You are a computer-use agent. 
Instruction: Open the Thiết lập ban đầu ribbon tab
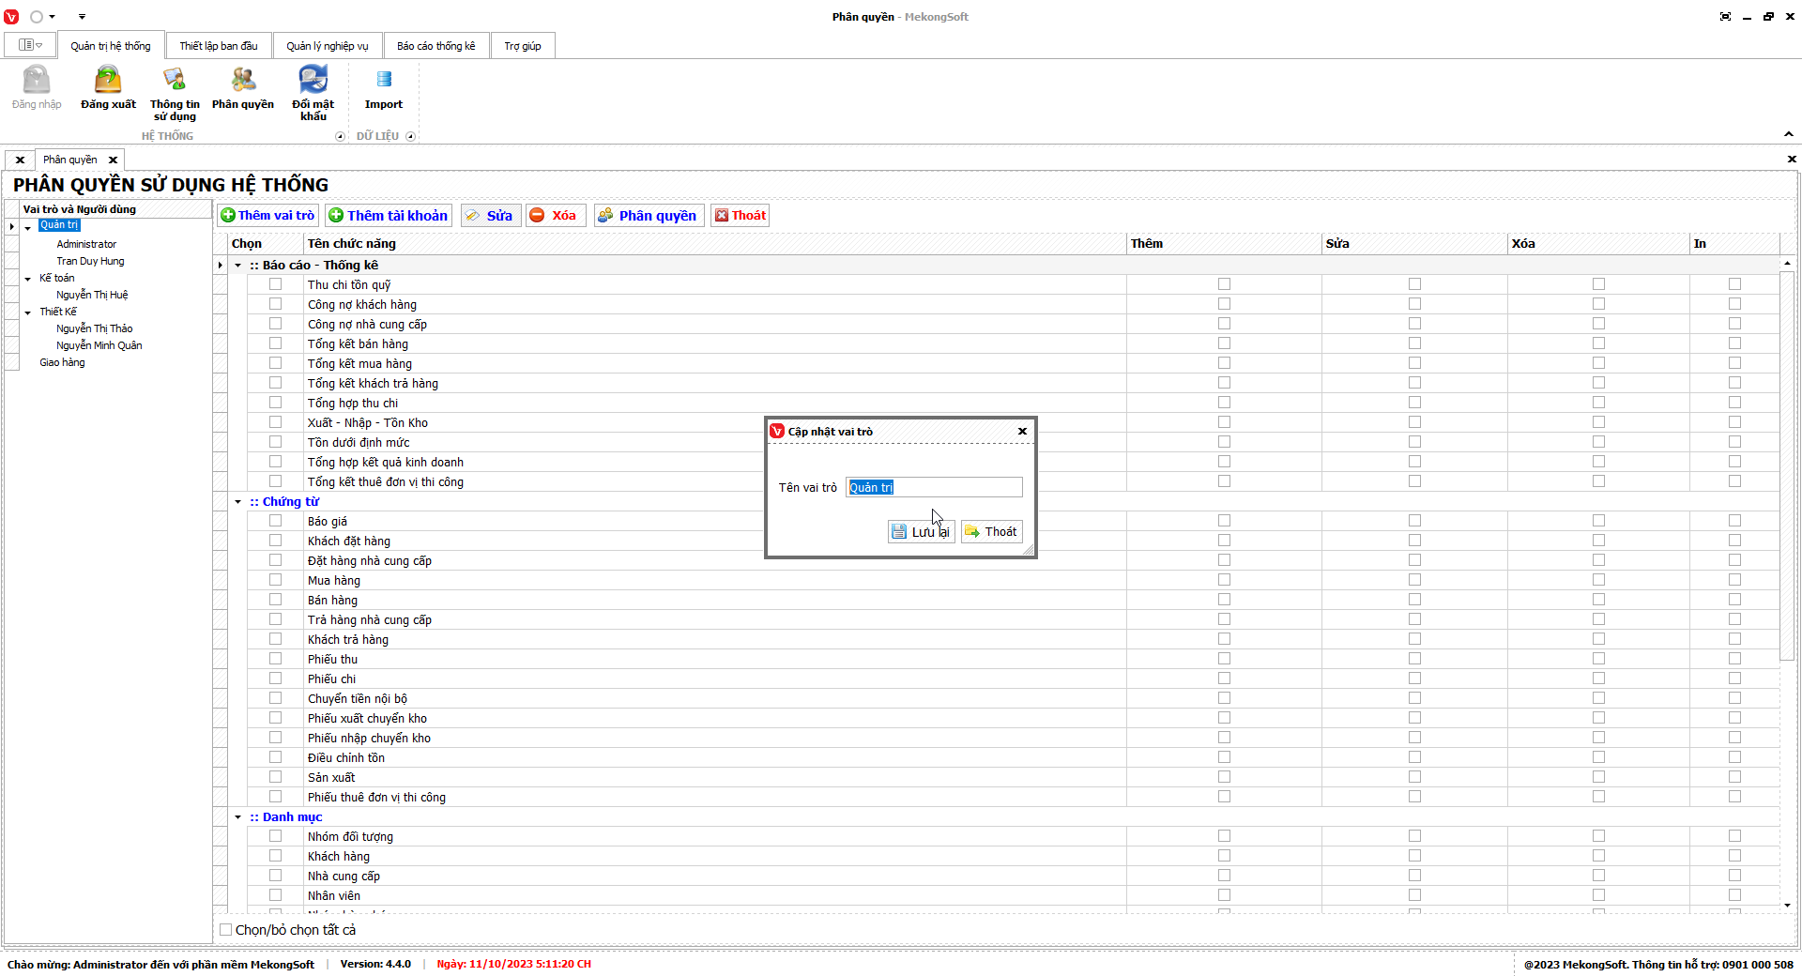coord(219,46)
